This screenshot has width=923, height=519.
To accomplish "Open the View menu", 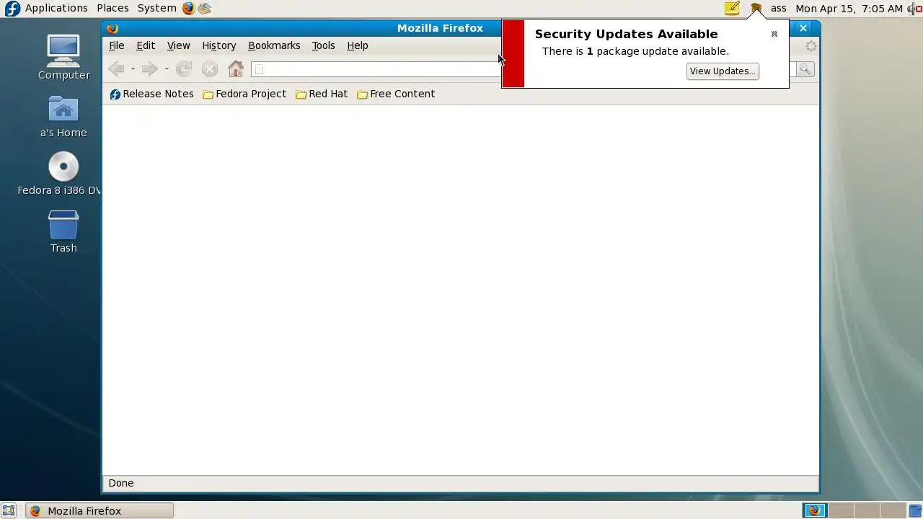I will [x=179, y=45].
